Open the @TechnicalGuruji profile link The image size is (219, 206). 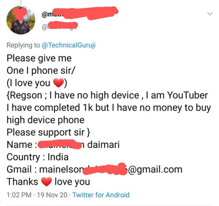point(69,45)
